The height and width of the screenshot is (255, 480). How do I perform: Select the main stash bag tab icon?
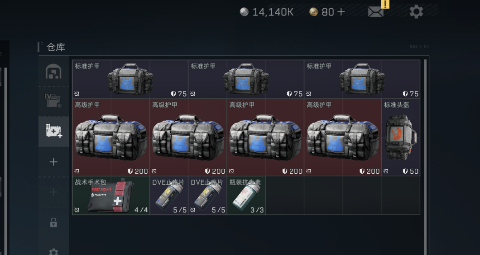(53, 72)
